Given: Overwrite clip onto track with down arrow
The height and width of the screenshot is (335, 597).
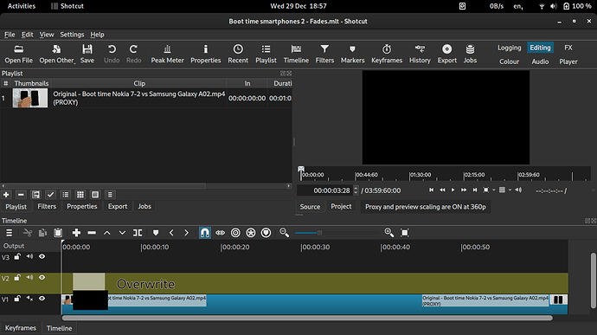Looking at the screenshot, I should click(x=122, y=233).
